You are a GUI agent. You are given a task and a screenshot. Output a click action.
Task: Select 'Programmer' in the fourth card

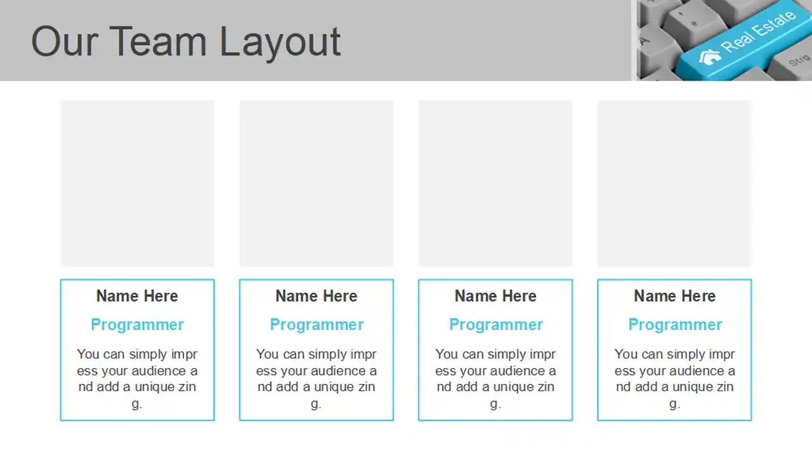[675, 325]
